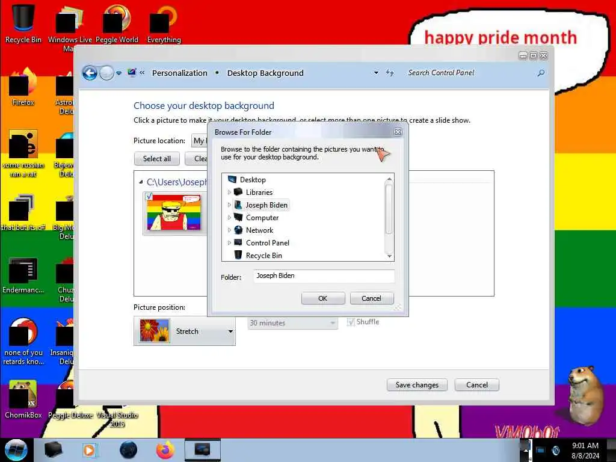The width and height of the screenshot is (616, 462).
Task: Select Desktop in the folder tree
Action: click(253, 179)
